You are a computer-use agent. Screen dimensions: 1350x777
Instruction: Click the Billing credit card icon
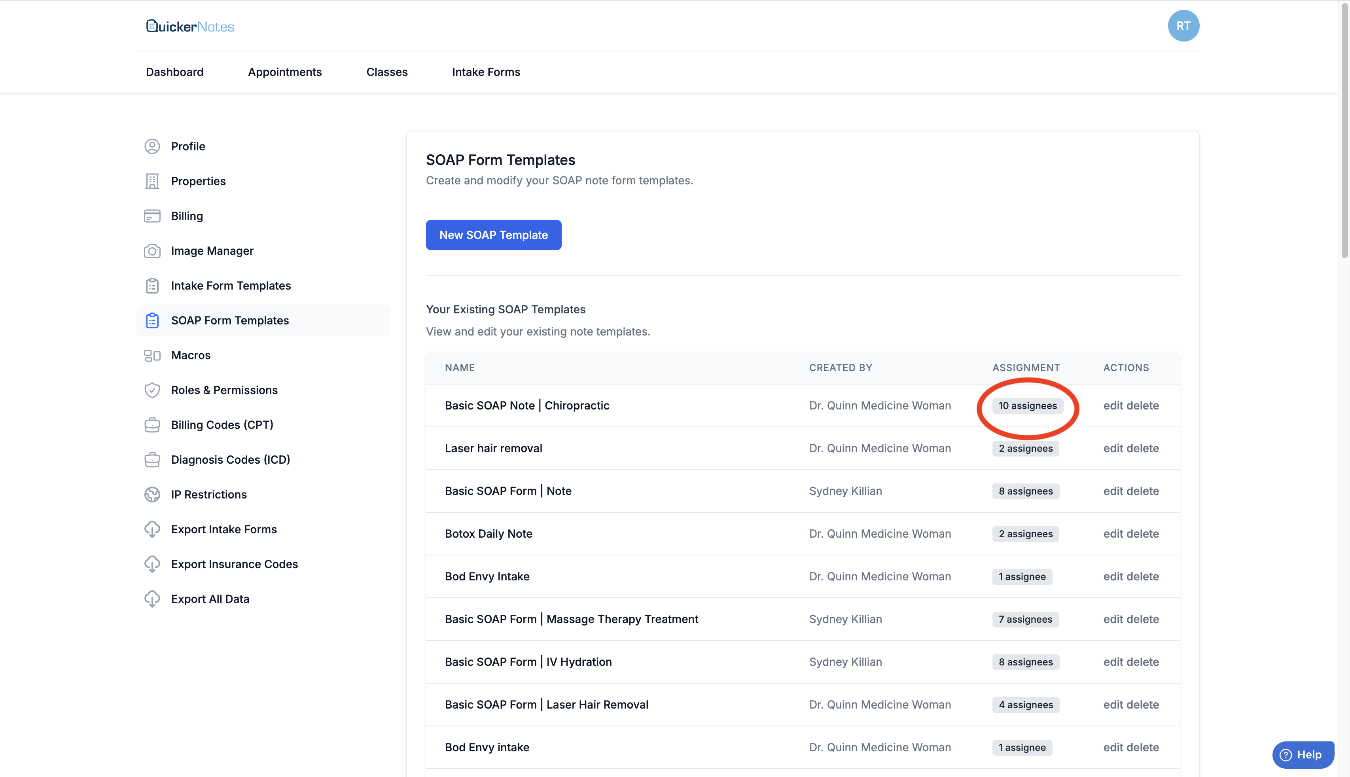point(152,216)
